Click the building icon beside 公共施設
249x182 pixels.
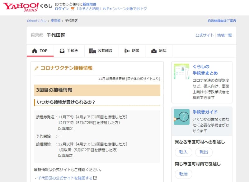(92, 51)
